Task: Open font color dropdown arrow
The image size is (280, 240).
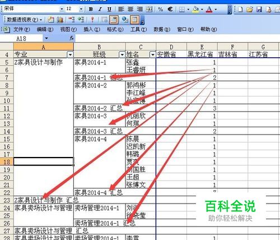Action: 216,10
